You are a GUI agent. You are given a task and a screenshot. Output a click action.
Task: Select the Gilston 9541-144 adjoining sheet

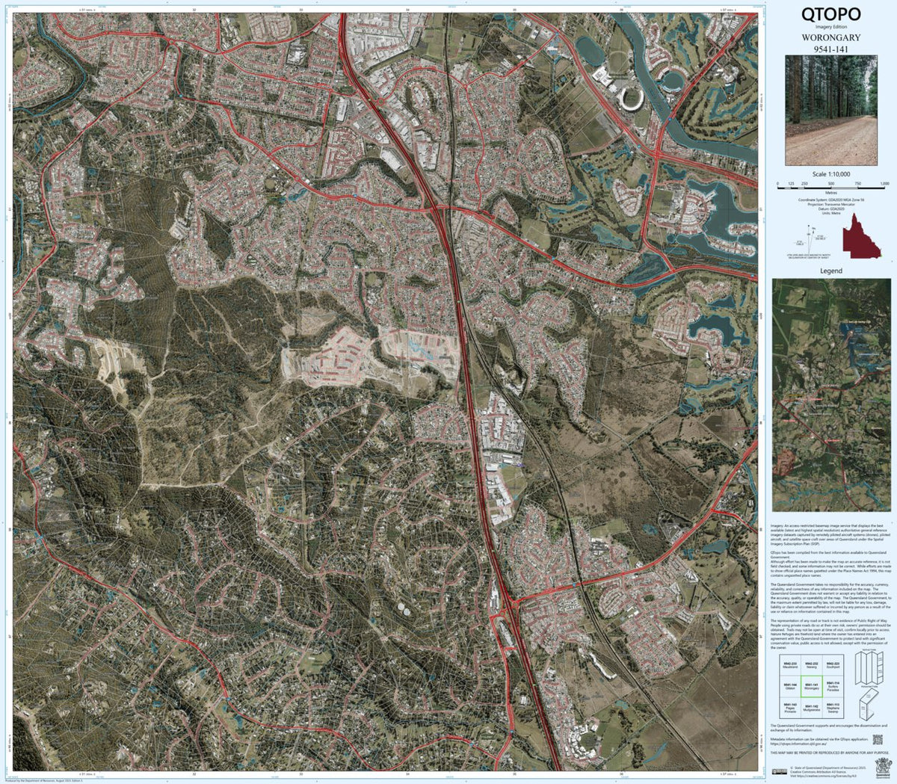click(790, 686)
